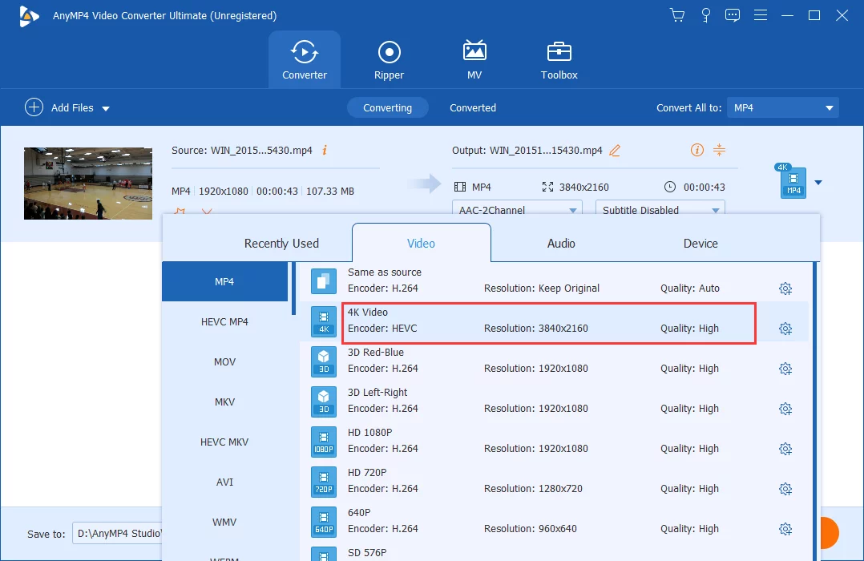
Task: Switch to the Device format tab
Action: (x=700, y=243)
